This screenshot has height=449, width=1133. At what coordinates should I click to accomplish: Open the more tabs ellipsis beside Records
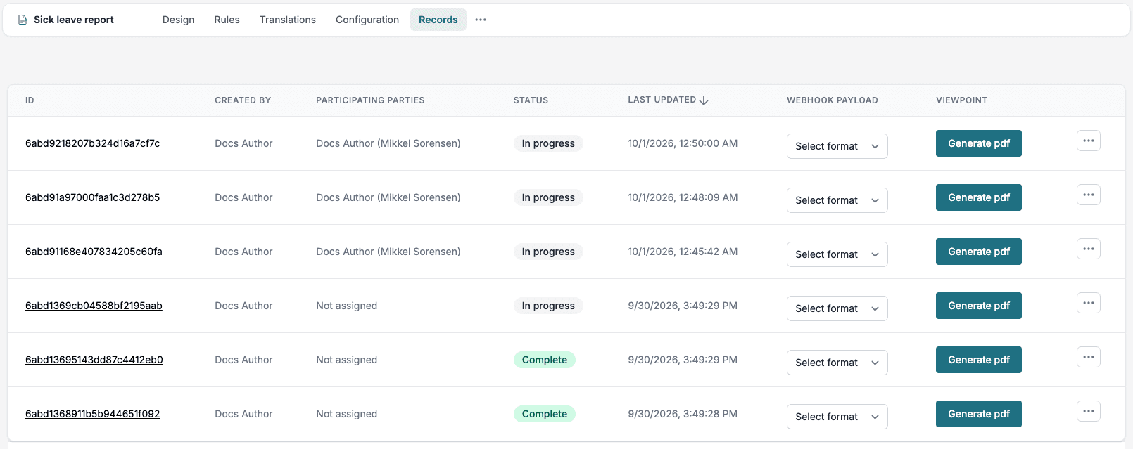(481, 20)
